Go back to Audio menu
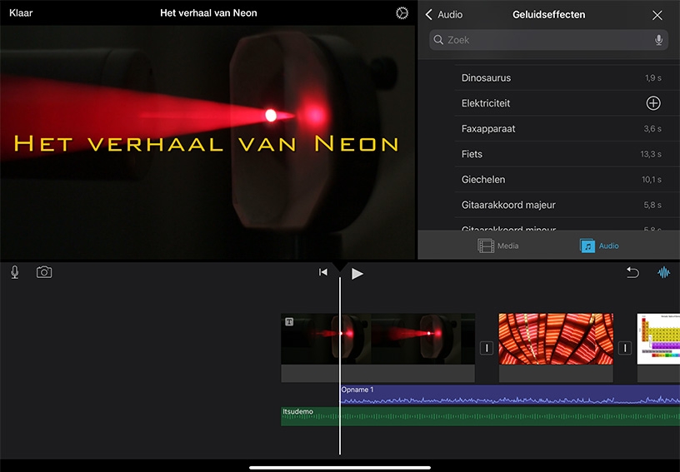680x472 pixels. (x=444, y=15)
